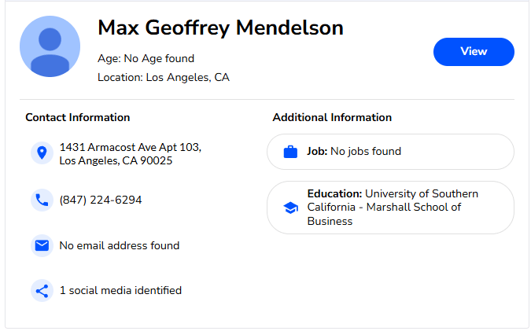Click the social media share icon
The image size is (531, 331).
pos(42,291)
